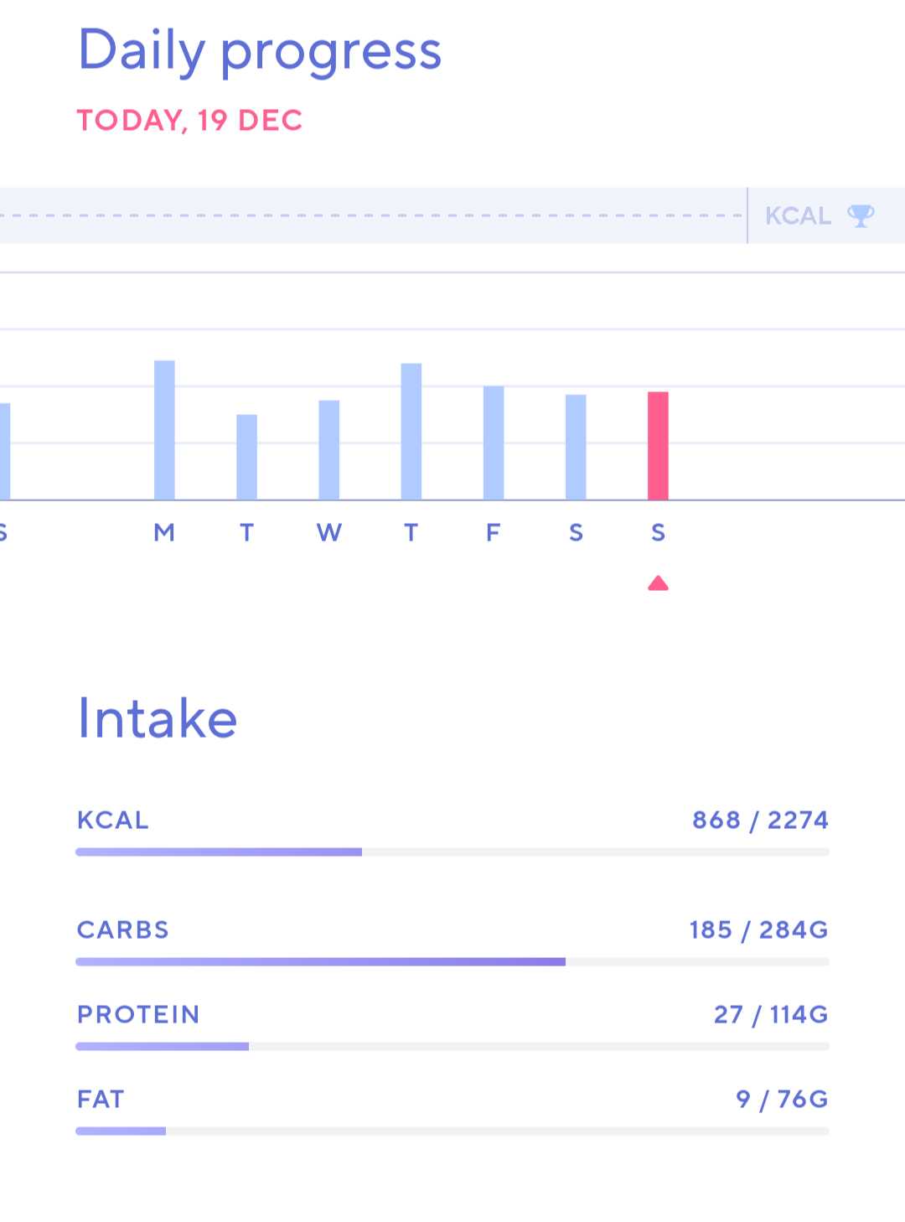Image resolution: width=905 pixels, height=1222 pixels.
Task: Tap the partially visible previous Sunday bar
Action: tap(4, 452)
